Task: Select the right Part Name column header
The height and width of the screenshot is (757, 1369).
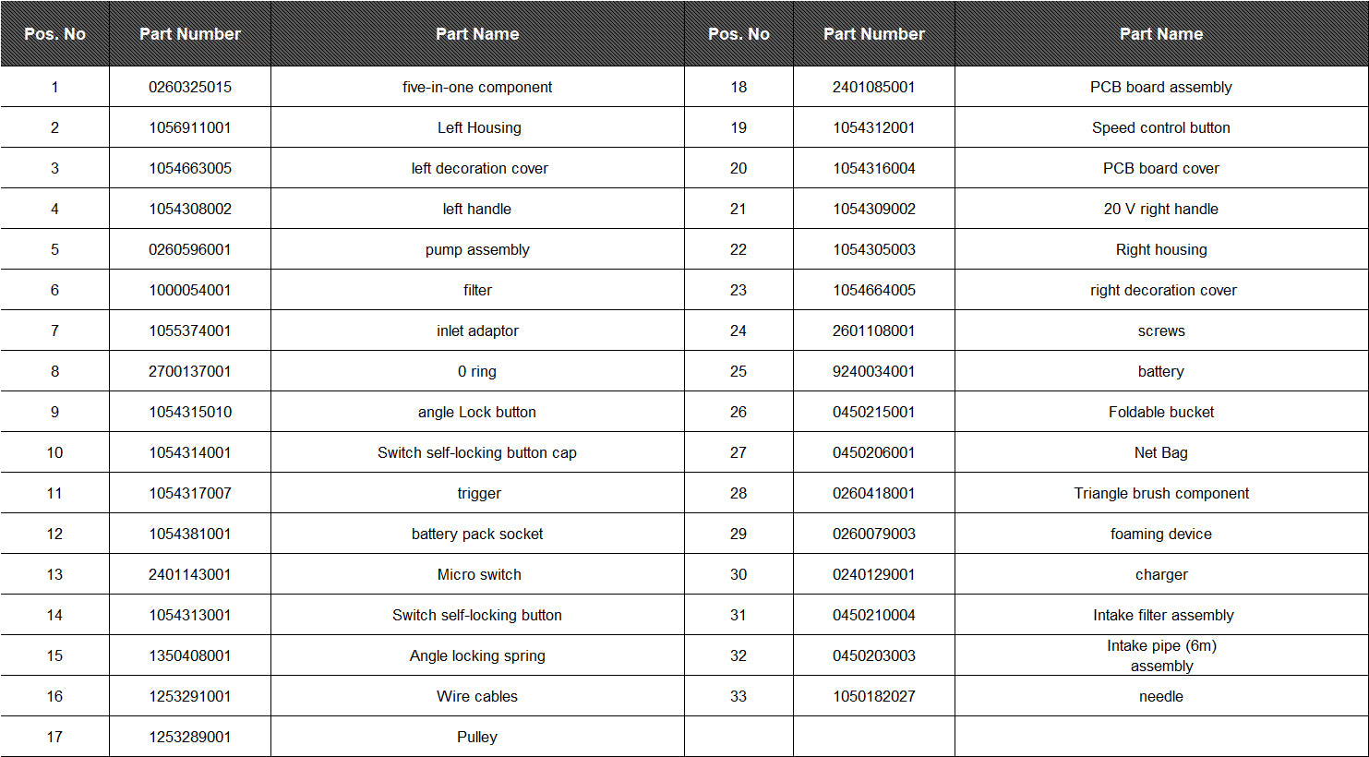Action: click(1161, 33)
